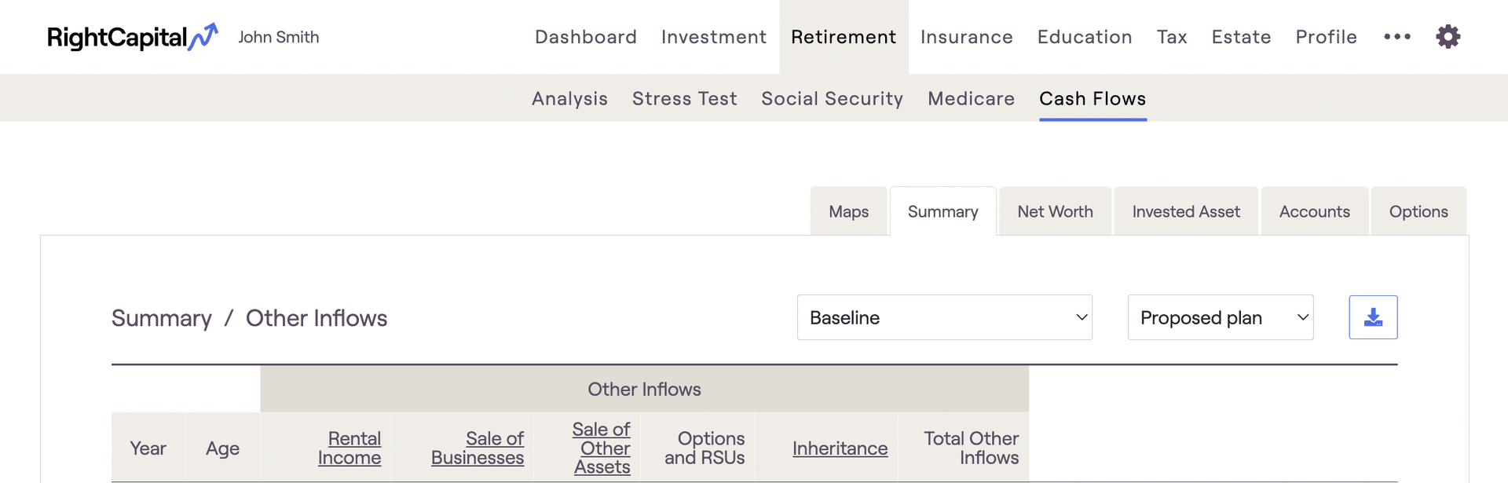Click the Rental Income column link
The height and width of the screenshot is (483, 1508).
tap(350, 448)
